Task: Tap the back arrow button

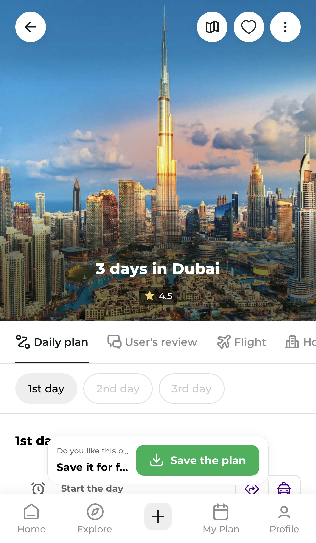Action: pyautogui.click(x=31, y=27)
